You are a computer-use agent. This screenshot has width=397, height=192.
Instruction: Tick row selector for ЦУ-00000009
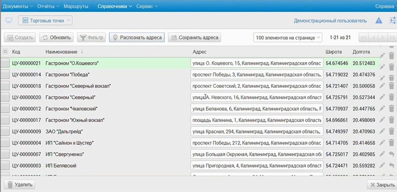(5, 131)
